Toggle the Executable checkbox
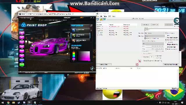Image resolution: width=186 pixels, height=105 pixels. pyautogui.click(x=156, y=51)
